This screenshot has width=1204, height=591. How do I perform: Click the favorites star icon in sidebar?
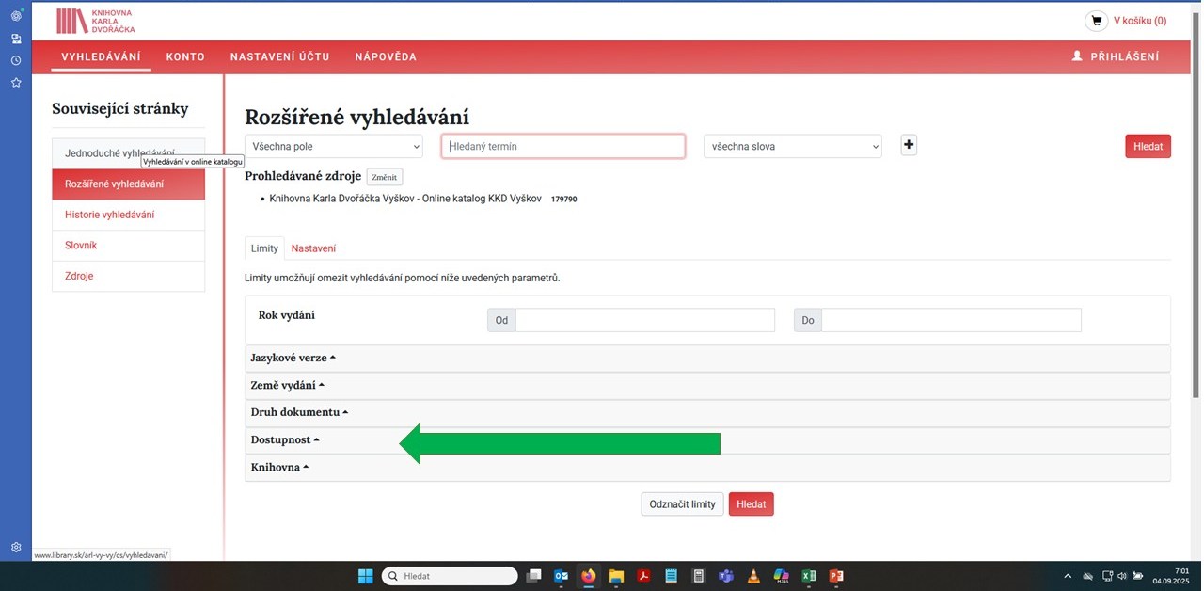(16, 83)
